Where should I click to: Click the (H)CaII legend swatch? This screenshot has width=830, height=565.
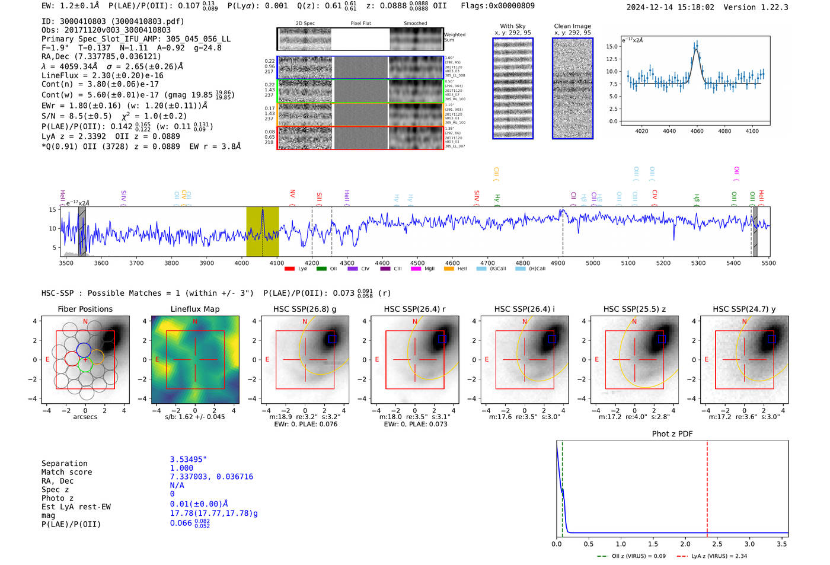tap(521, 269)
